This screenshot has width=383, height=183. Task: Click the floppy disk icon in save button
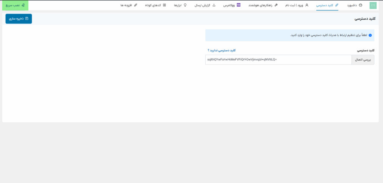(x=27, y=19)
